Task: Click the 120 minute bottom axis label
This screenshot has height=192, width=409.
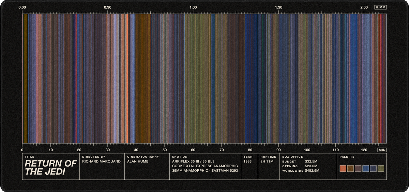Action: [364, 150]
